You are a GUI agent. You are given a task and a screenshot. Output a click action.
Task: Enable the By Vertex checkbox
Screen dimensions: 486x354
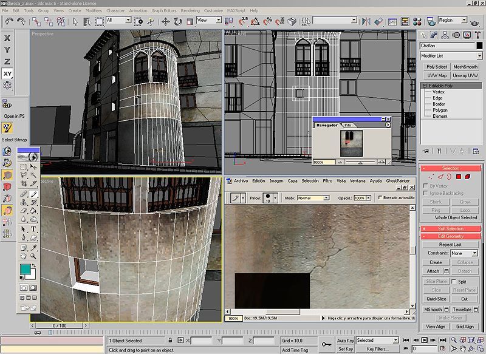pyautogui.click(x=425, y=186)
